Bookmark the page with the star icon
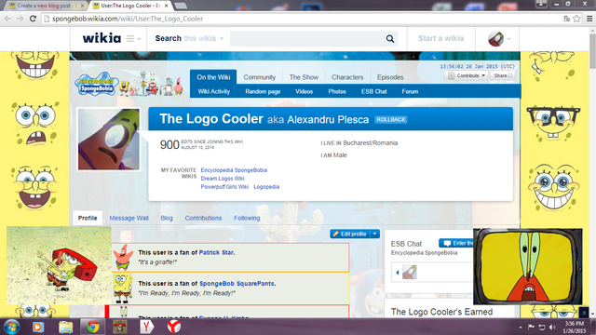The image size is (596, 335). click(576, 19)
